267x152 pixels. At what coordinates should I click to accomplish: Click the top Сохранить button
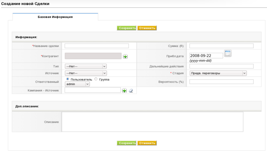pyautogui.click(x=127, y=28)
